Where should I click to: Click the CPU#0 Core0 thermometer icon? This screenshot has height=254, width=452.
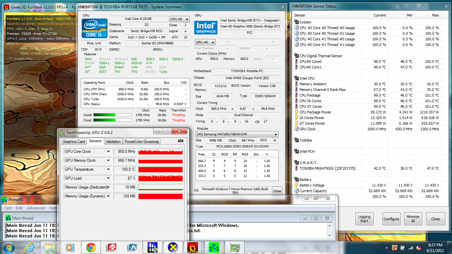[x=296, y=62]
